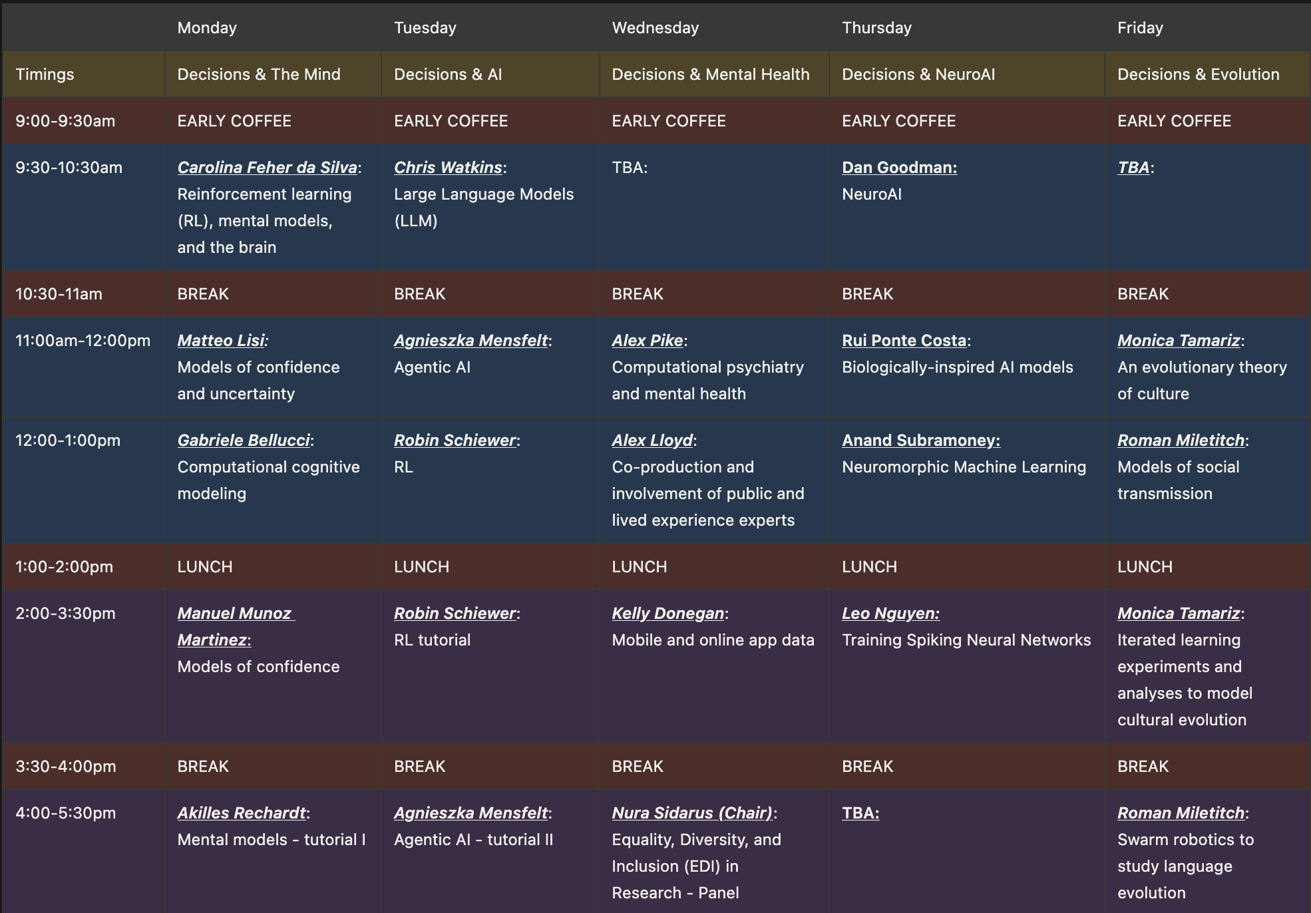Open Nura Sidarus (Chair) link

pos(692,813)
